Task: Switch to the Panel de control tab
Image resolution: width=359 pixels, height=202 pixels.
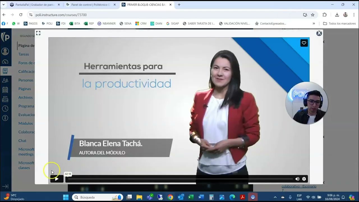Action: (90, 5)
